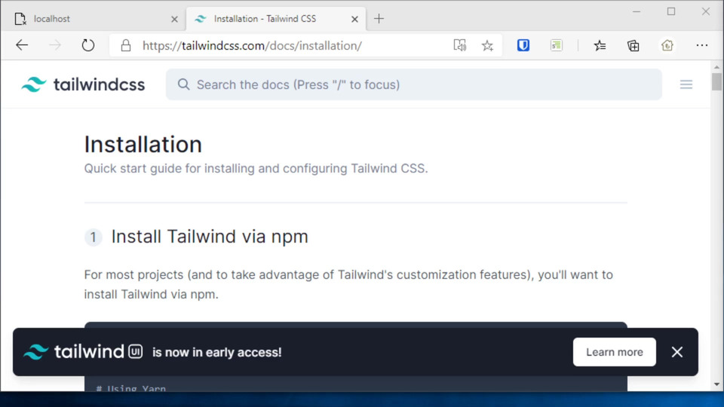The image size is (724, 407).
Task: Focus the Search the docs field
Action: tap(413, 84)
